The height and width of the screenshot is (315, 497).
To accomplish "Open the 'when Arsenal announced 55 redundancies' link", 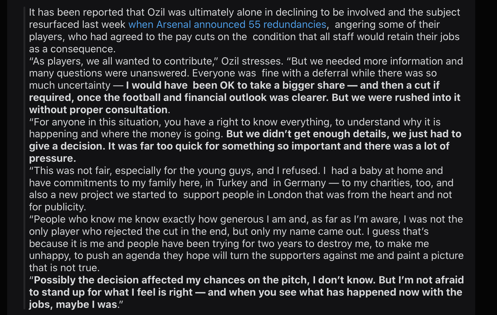I will click(227, 24).
